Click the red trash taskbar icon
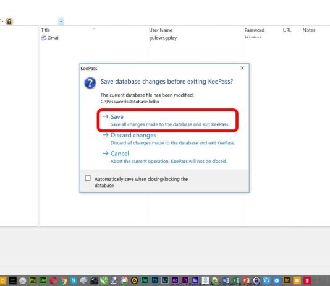This screenshot has width=330, height=286. coord(307,280)
